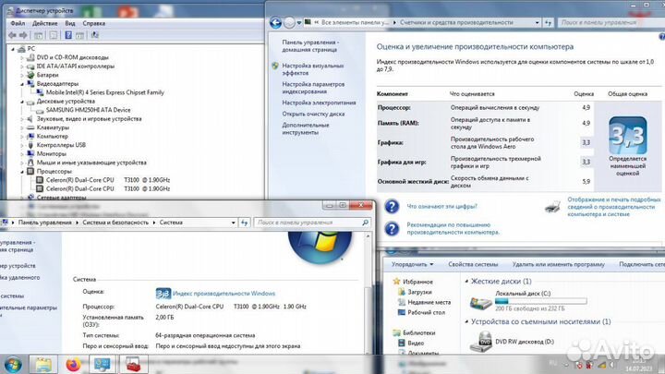Open Firefox from taskbar
This screenshot has height=374, width=665.
pos(73,365)
